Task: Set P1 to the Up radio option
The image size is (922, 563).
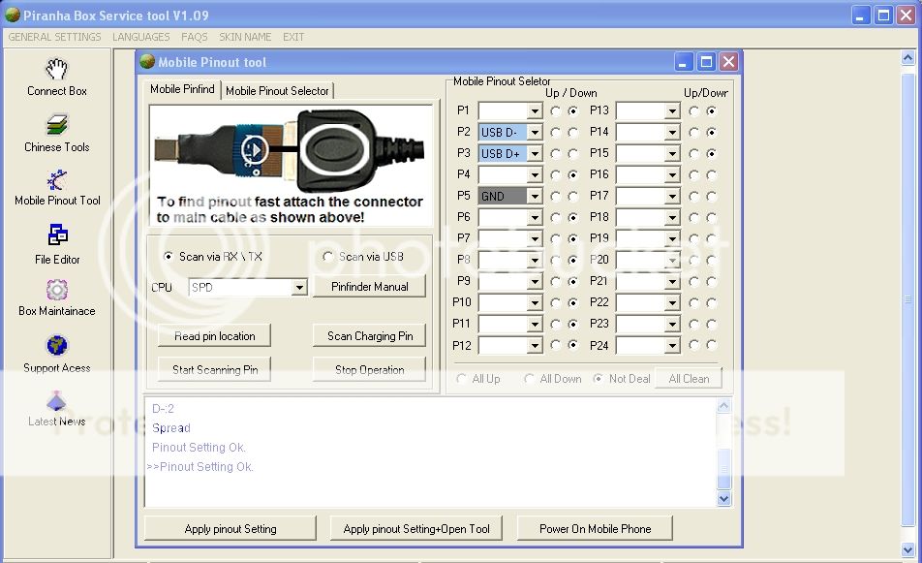Action: click(x=555, y=110)
